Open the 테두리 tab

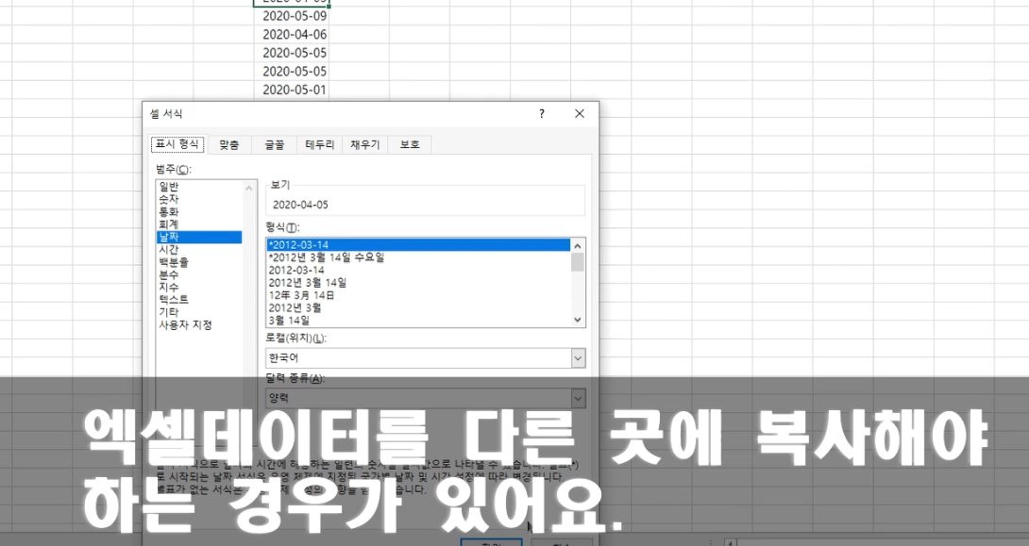[320, 145]
